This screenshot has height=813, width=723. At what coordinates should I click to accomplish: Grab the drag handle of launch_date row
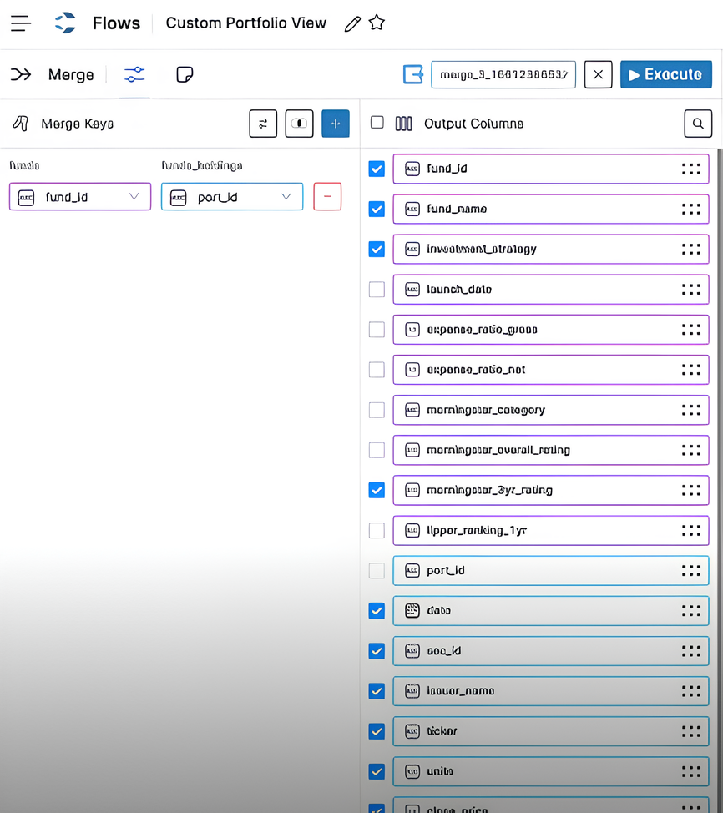pos(691,290)
